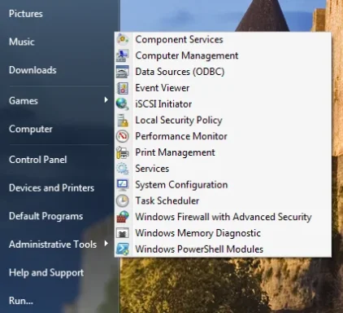Click the Component Services icon
This screenshot has width=343, height=313.
(x=123, y=39)
